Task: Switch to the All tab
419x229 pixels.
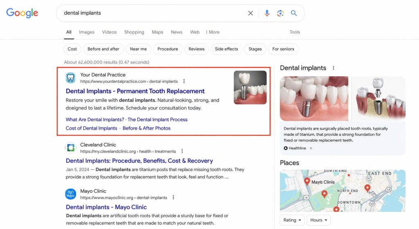Action: click(x=69, y=32)
